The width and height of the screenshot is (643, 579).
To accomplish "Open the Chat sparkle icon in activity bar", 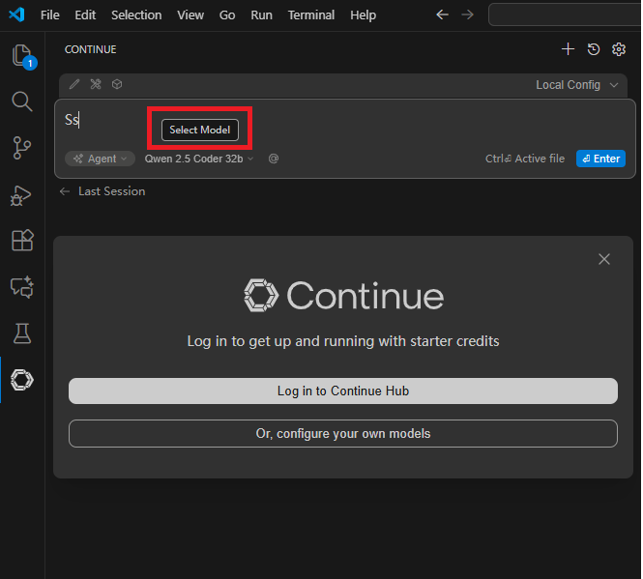I will point(22,286).
